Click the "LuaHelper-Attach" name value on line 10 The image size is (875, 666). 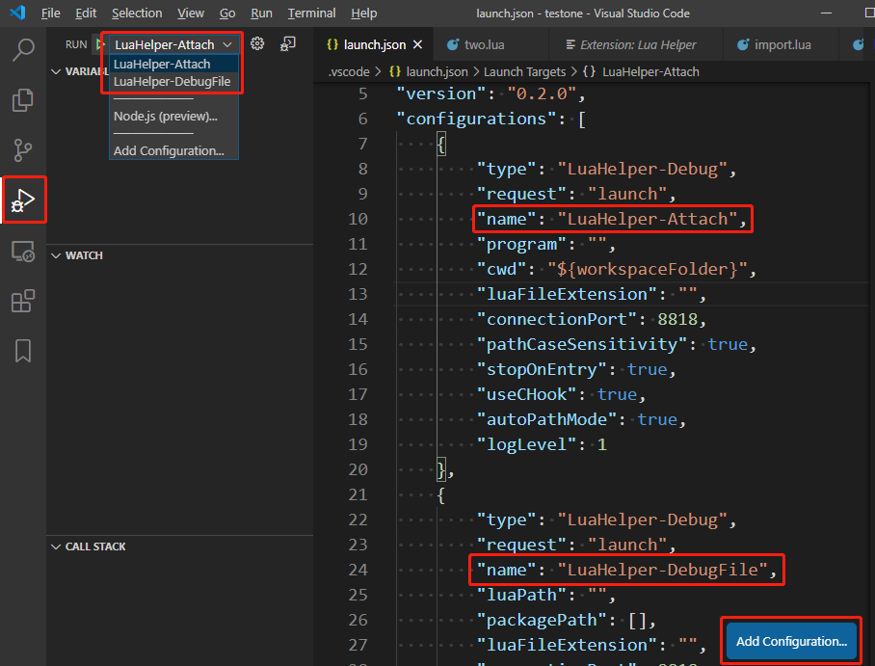pos(648,219)
